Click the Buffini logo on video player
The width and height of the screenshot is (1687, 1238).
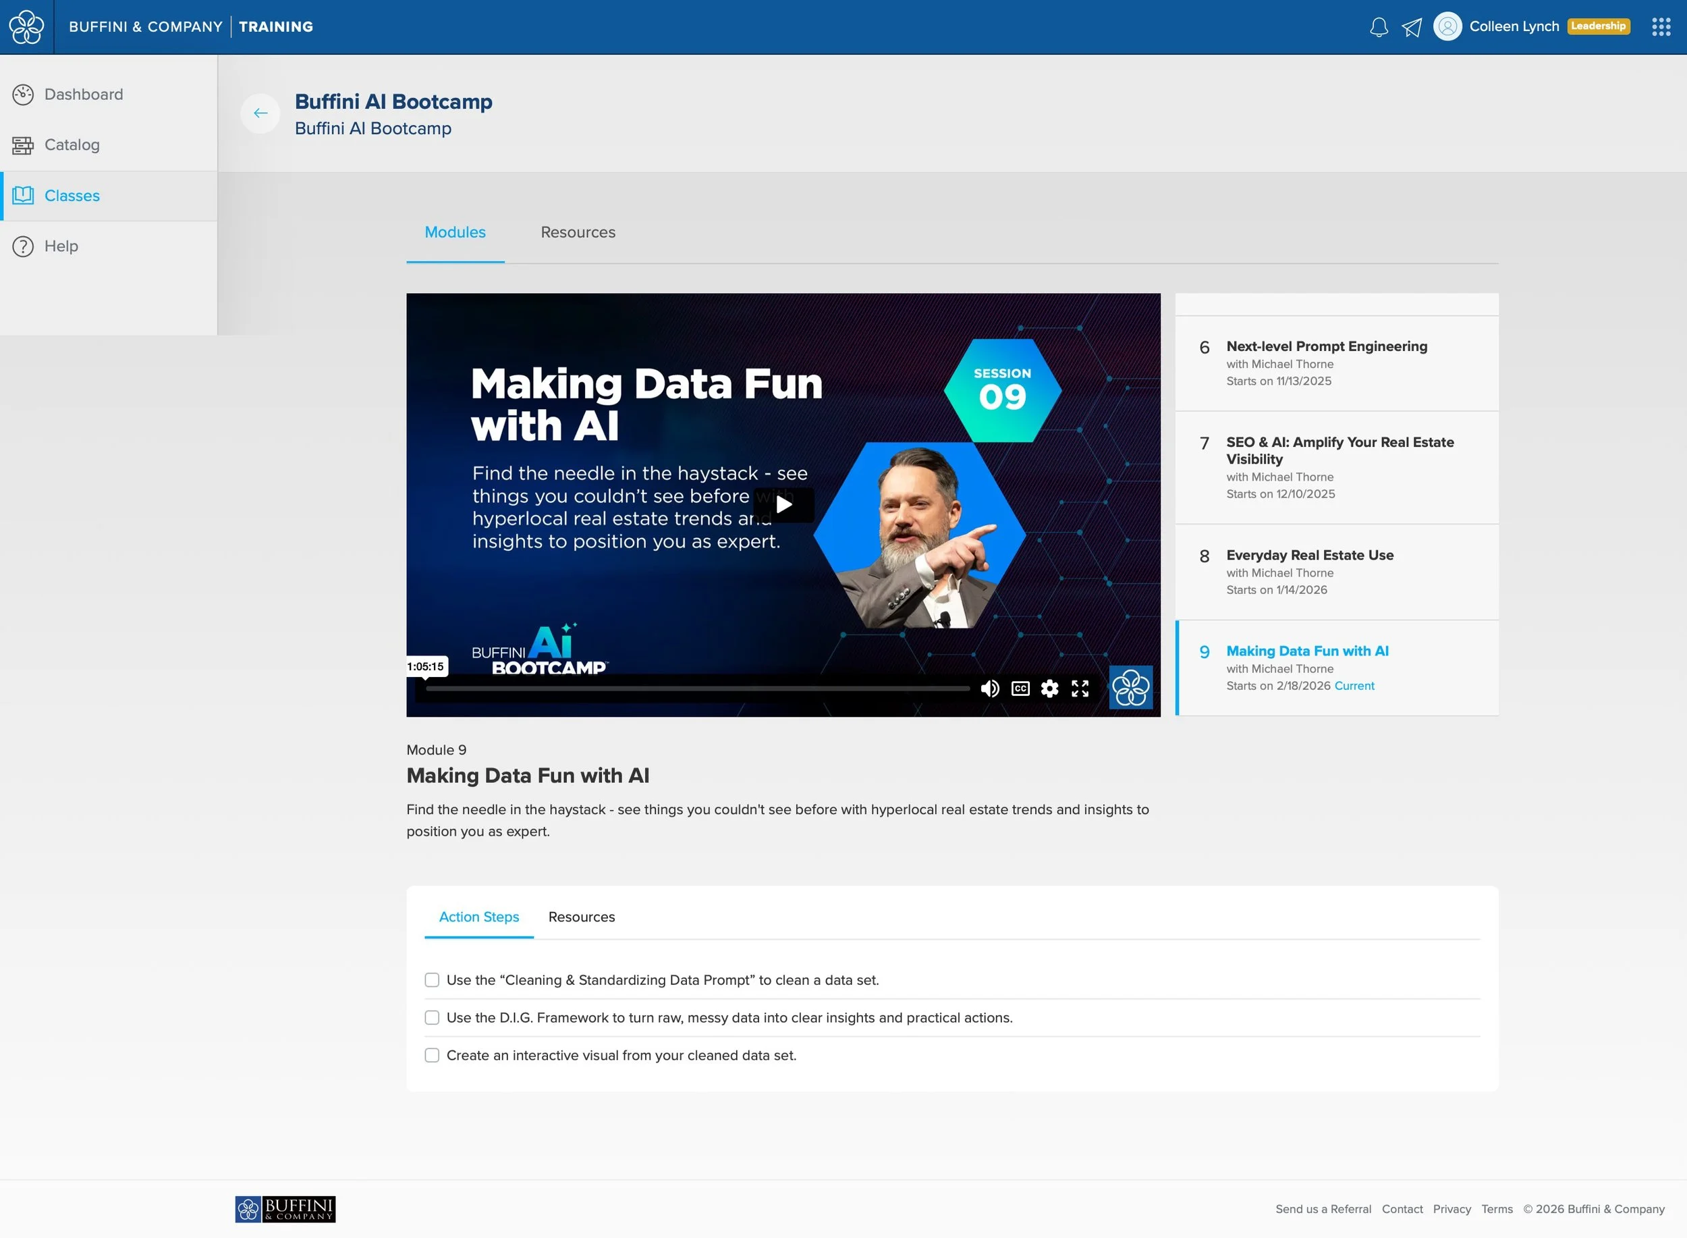click(x=1130, y=687)
